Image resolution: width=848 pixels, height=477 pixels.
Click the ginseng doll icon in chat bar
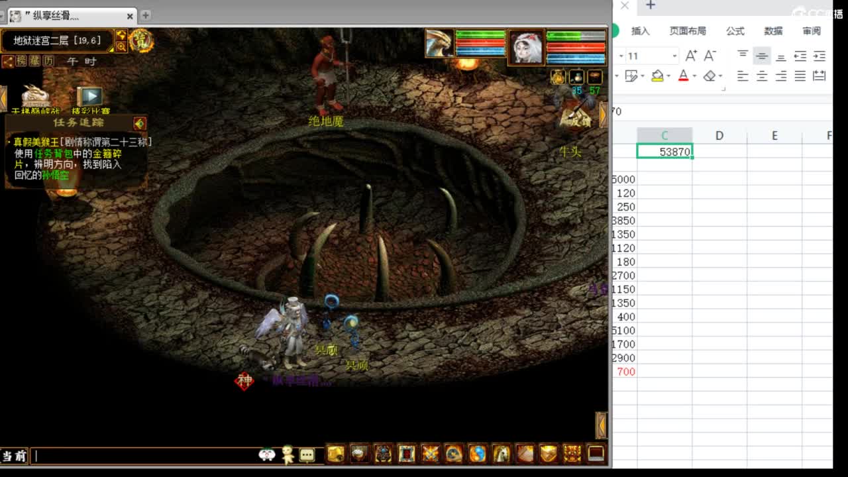[x=288, y=454]
